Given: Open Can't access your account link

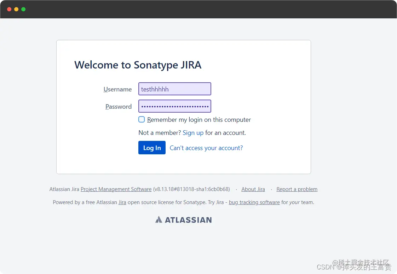Looking at the screenshot, I should [206, 148].
